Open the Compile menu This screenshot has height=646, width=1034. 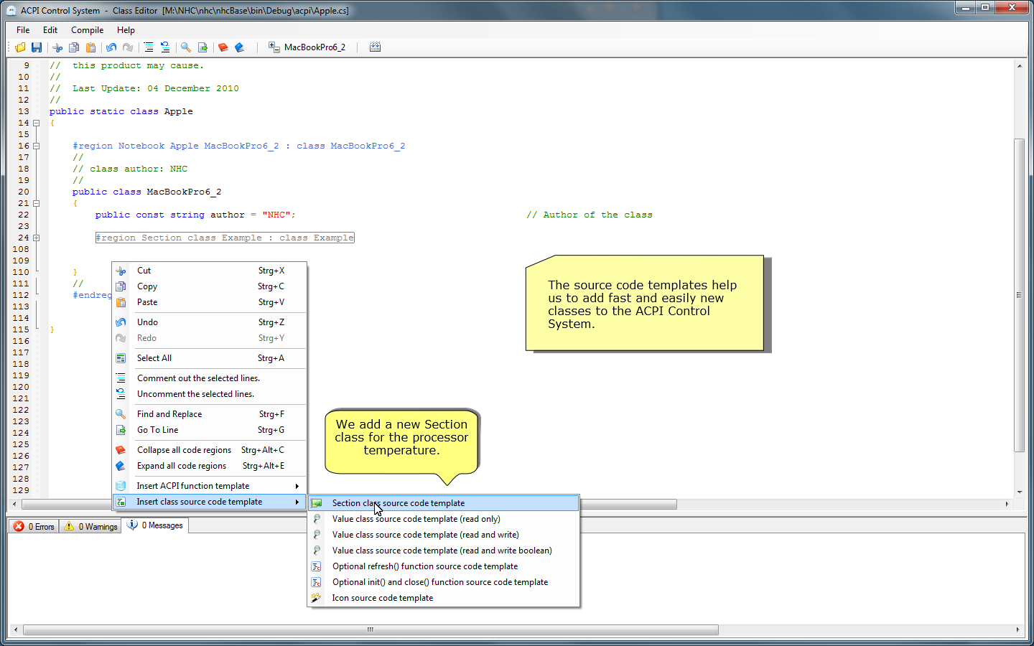[87, 30]
